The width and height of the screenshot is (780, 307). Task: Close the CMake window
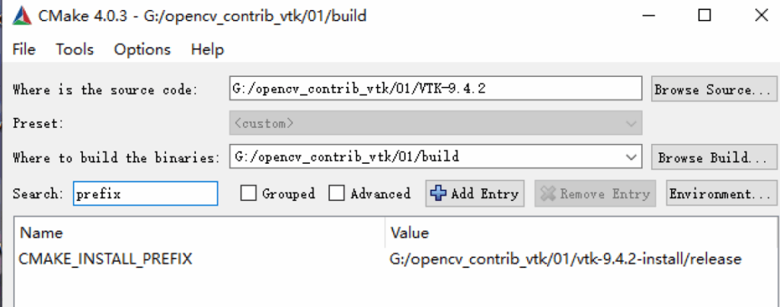pyautogui.click(x=761, y=16)
